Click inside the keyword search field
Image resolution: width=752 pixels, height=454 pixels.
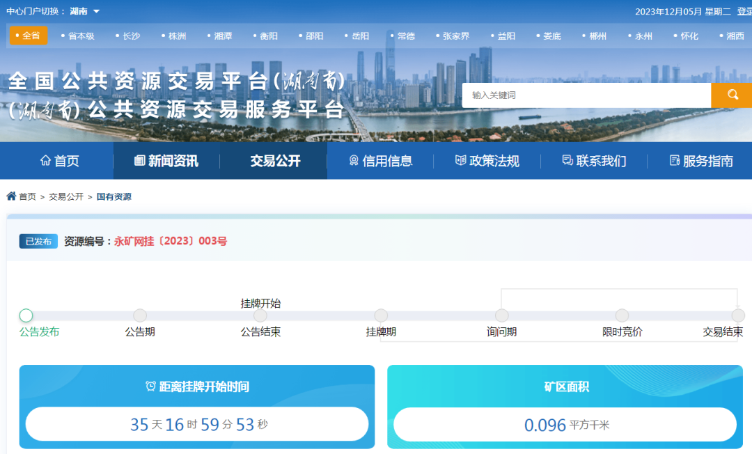(x=585, y=95)
